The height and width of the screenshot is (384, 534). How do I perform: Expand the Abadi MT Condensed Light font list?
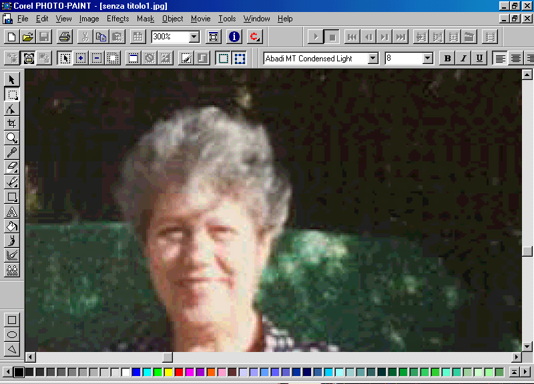tap(373, 59)
